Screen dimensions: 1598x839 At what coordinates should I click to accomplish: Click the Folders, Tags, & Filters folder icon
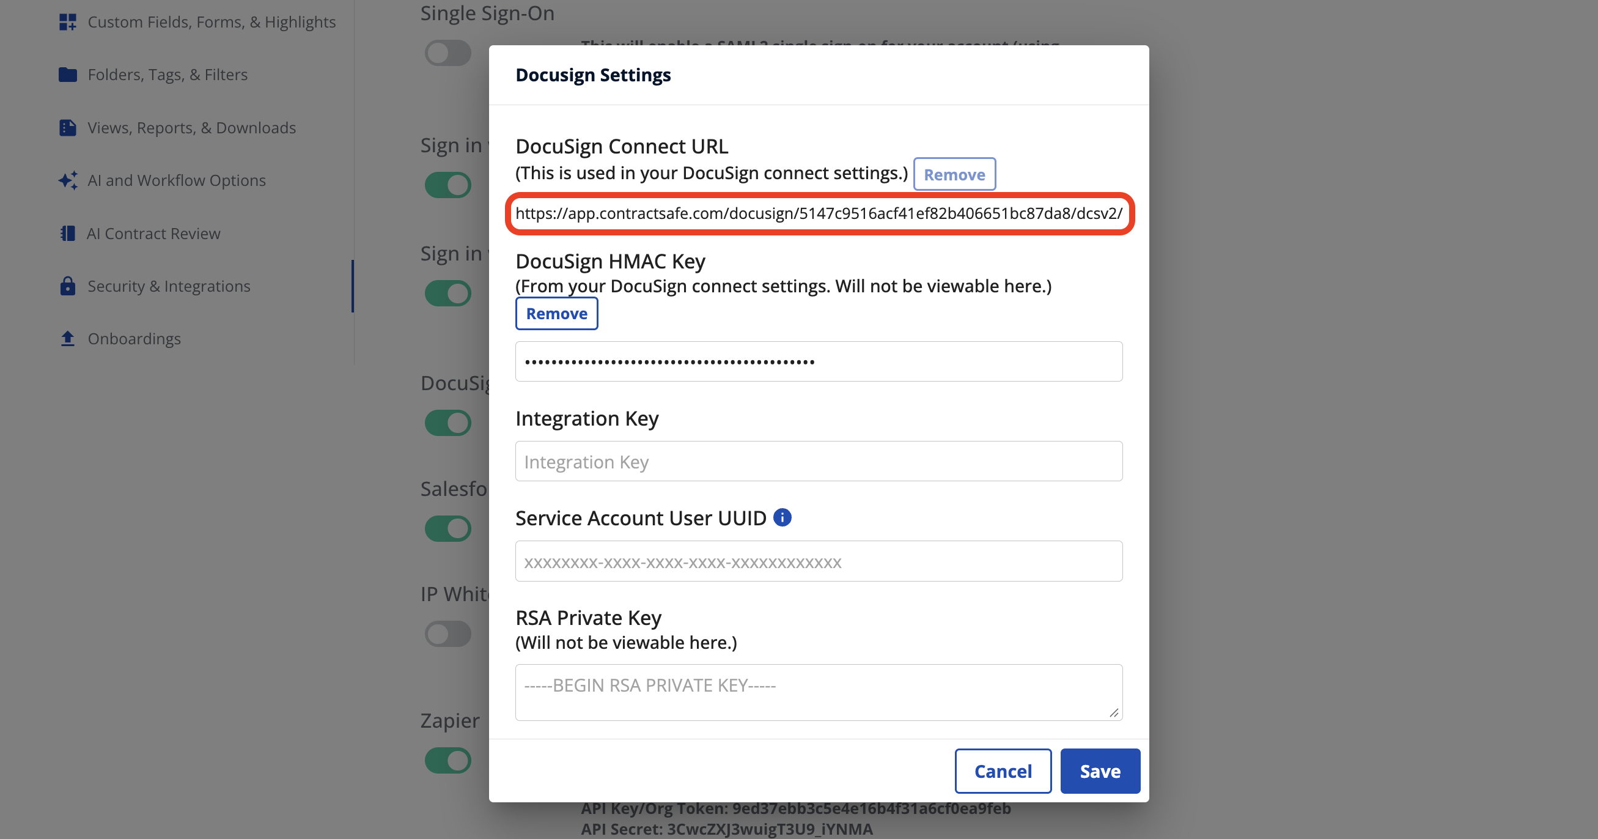click(68, 75)
